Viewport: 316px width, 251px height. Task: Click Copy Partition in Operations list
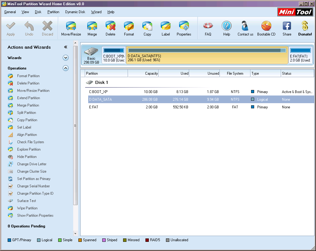click(27, 120)
